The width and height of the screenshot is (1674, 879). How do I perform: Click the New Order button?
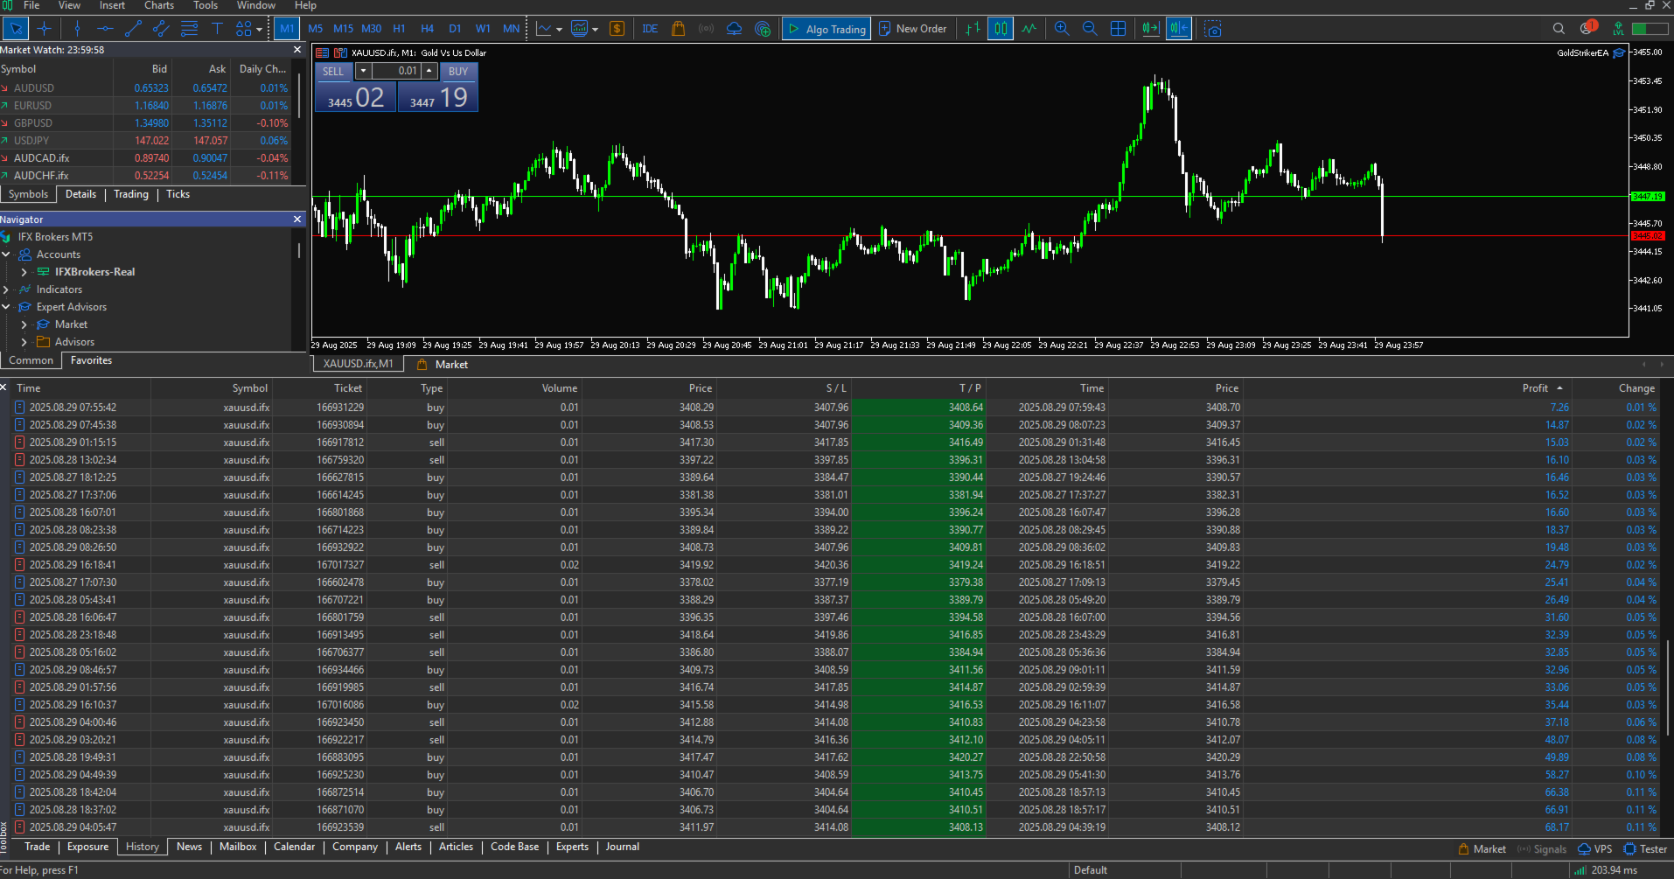(912, 29)
